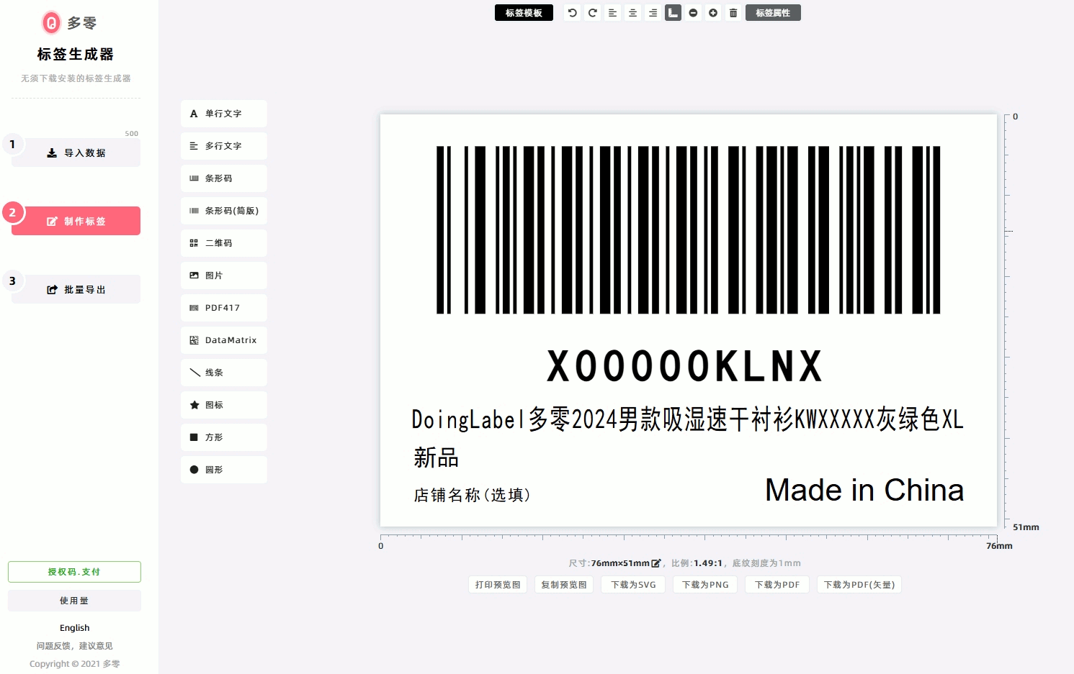Open the 标签模板 template menu

[x=524, y=13]
